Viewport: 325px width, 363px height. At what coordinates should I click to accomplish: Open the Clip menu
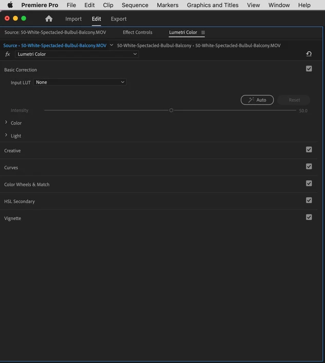click(108, 5)
